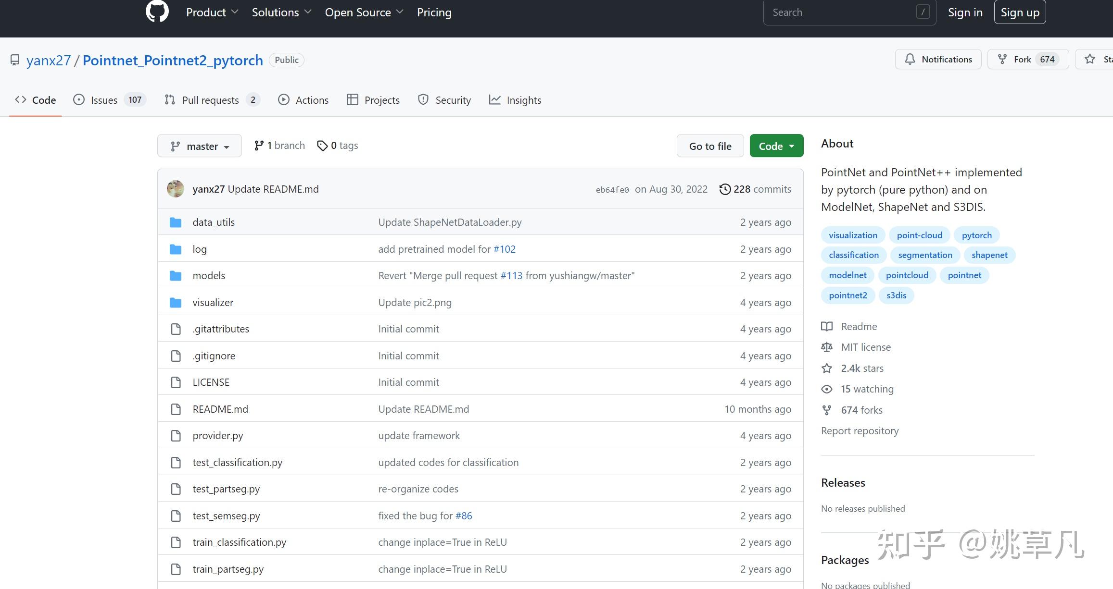1113x589 pixels.
Task: Click the LICENSE file icon
Action: click(176, 382)
